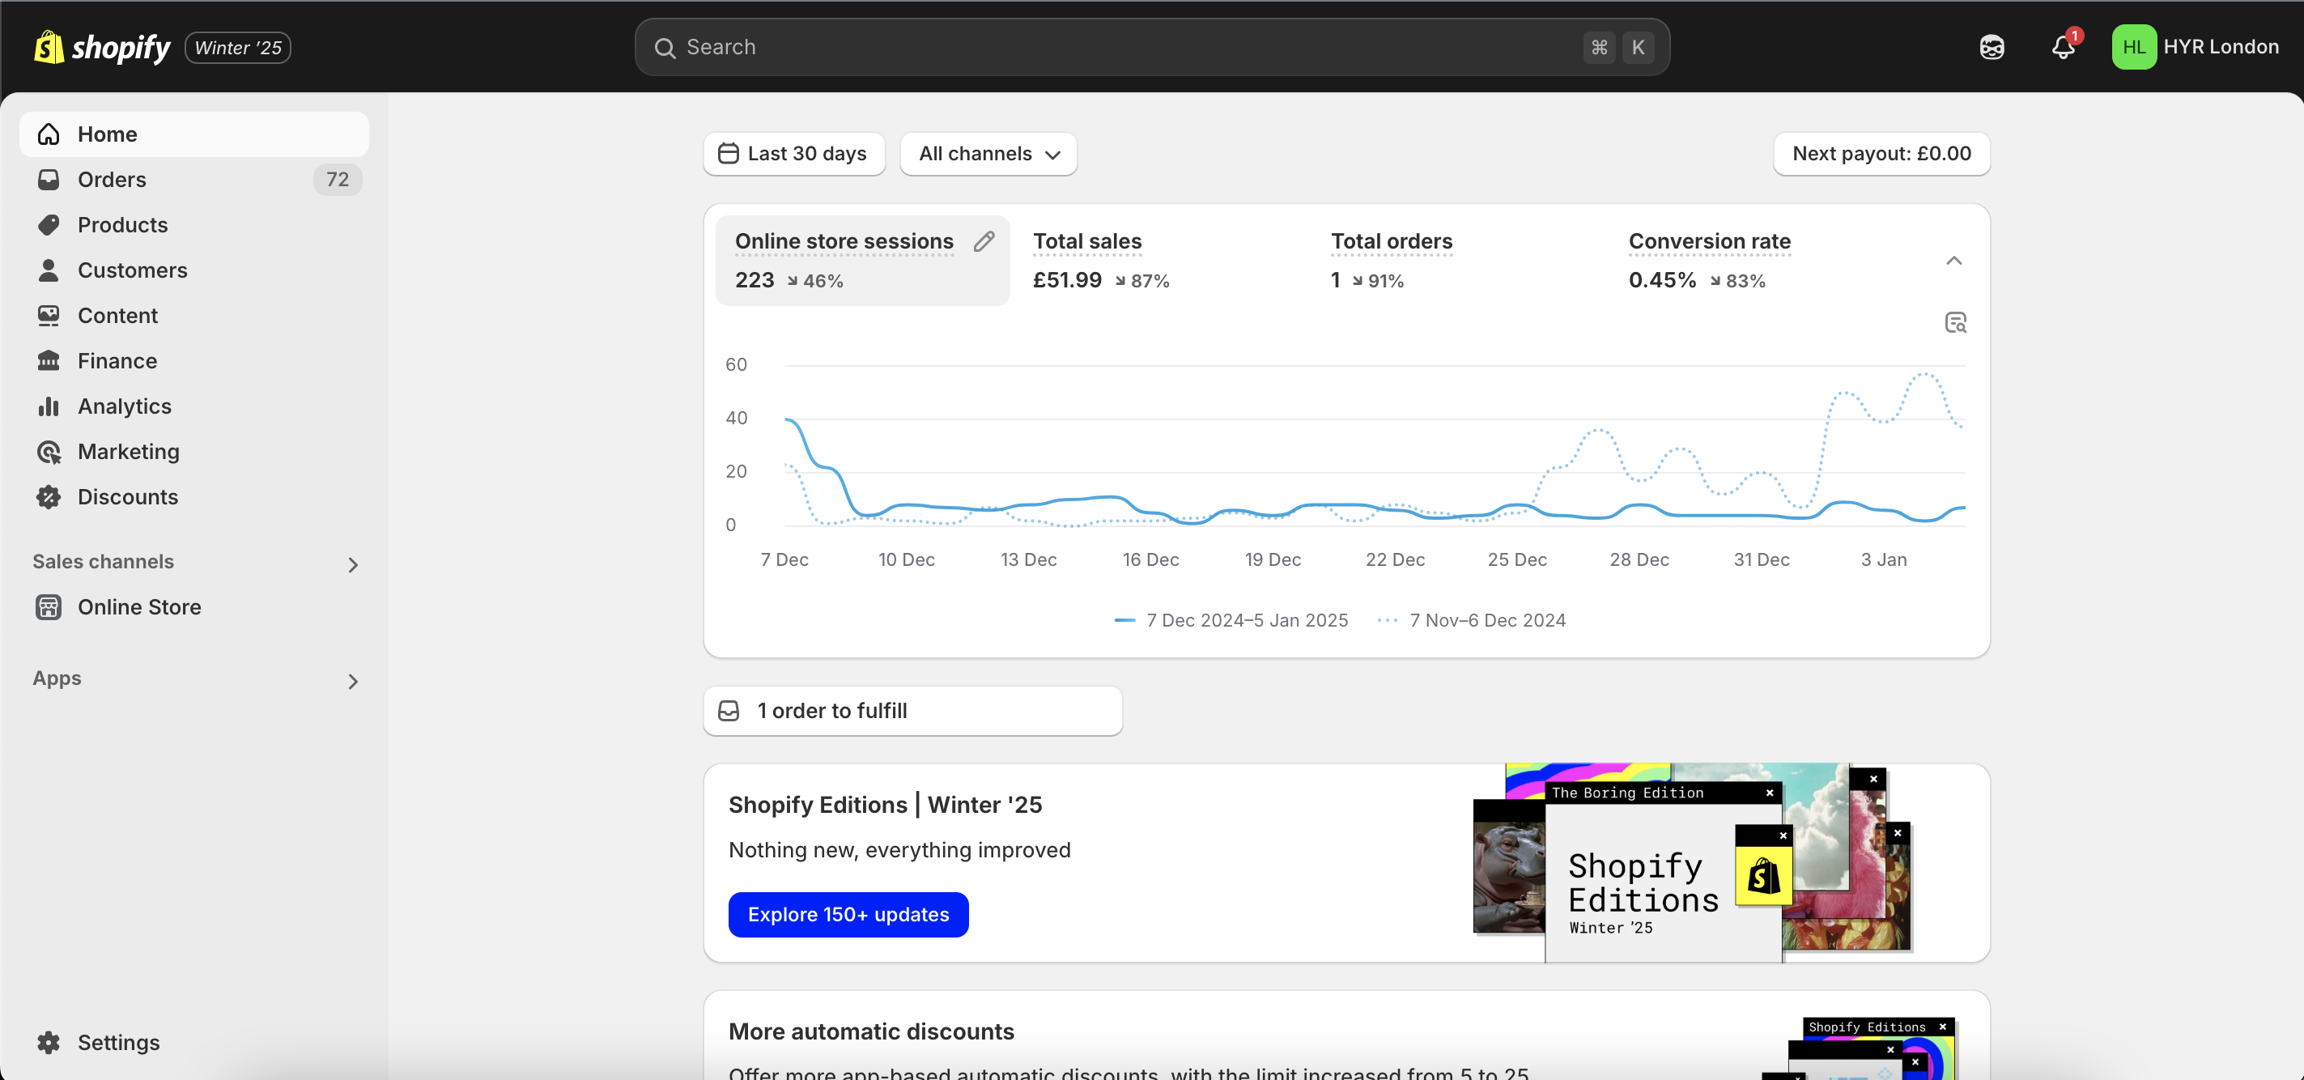Click the Discounts icon in sidebar
The image size is (2304, 1080).
coord(50,496)
